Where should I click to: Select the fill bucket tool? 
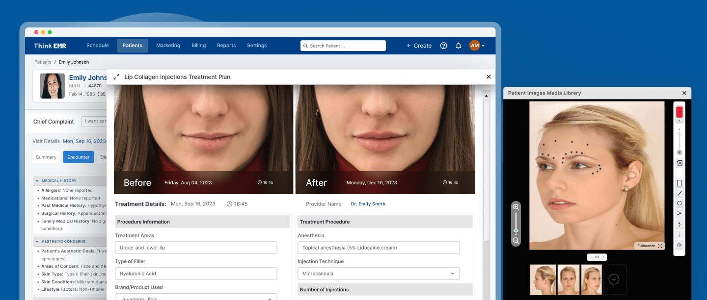pyautogui.click(x=680, y=245)
